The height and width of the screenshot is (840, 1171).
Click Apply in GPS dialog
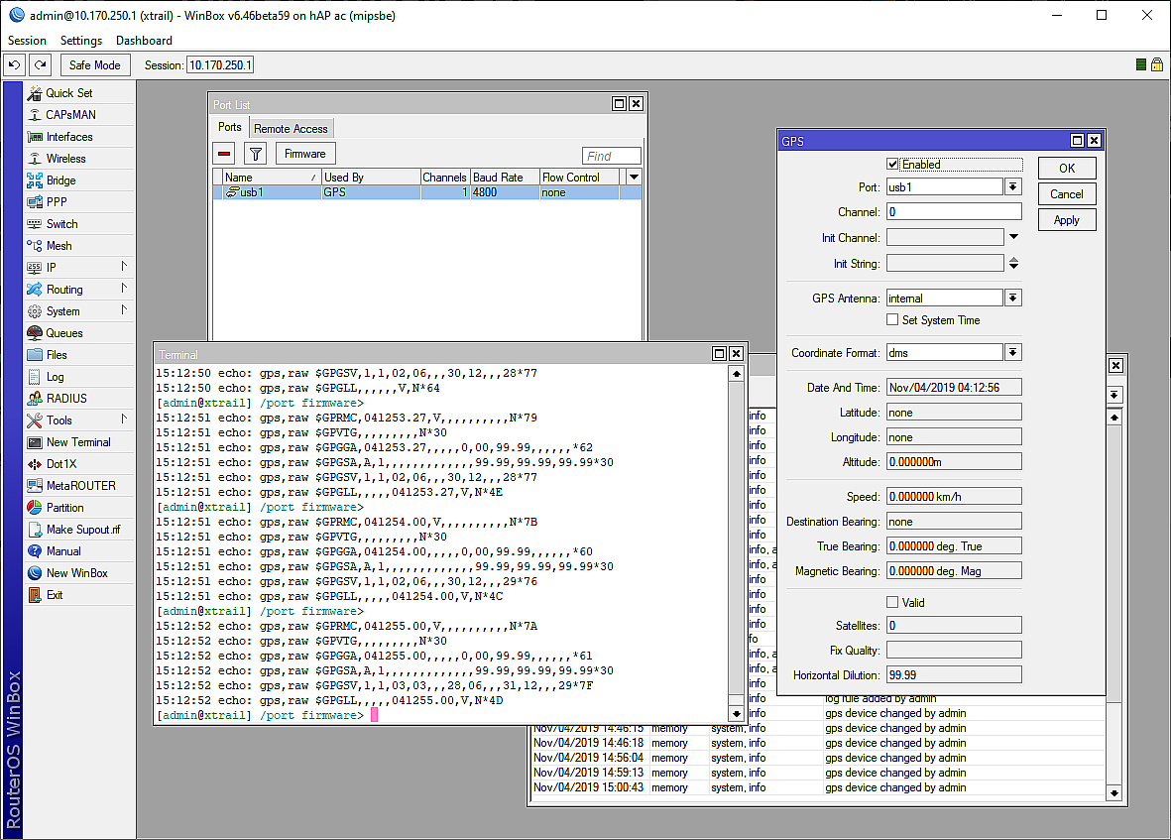click(1067, 220)
